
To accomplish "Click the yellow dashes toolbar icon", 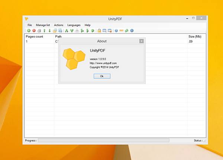I will [122, 30].
